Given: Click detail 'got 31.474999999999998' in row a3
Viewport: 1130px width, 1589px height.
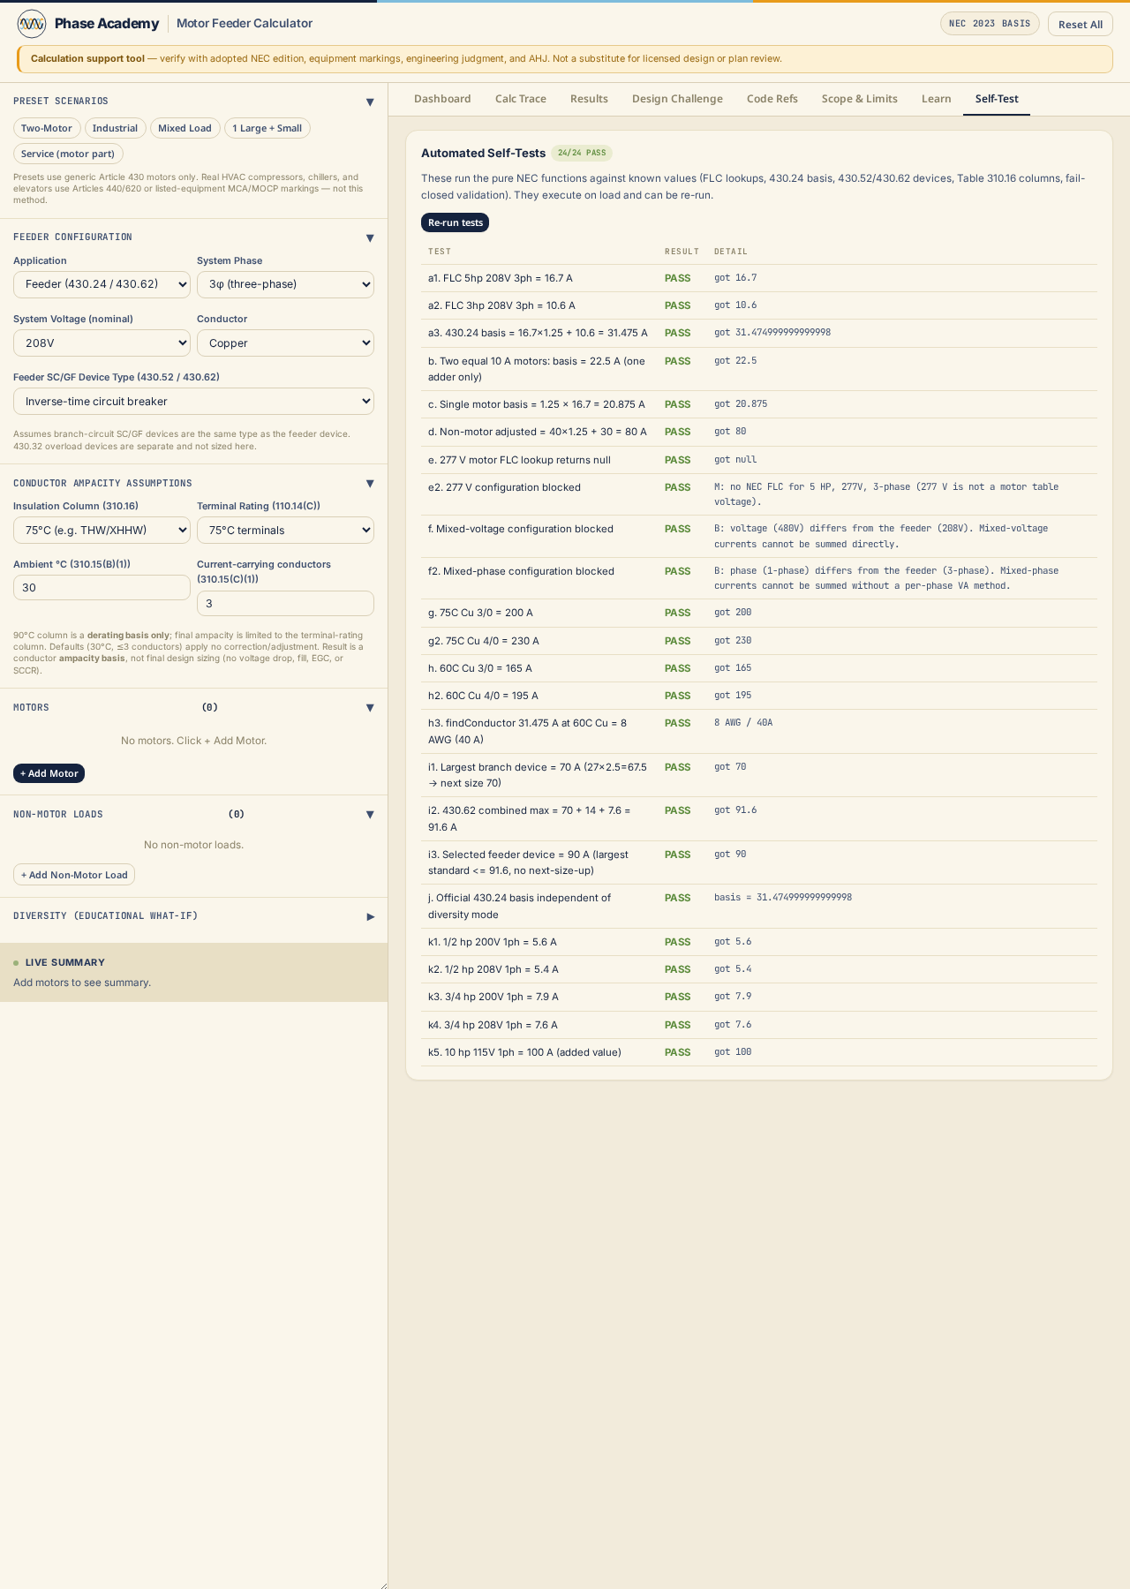Looking at the screenshot, I should (x=772, y=333).
